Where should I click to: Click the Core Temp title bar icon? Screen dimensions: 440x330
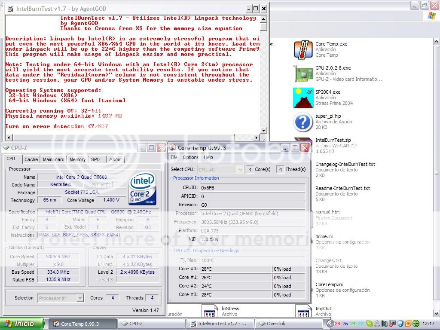(x=173, y=148)
